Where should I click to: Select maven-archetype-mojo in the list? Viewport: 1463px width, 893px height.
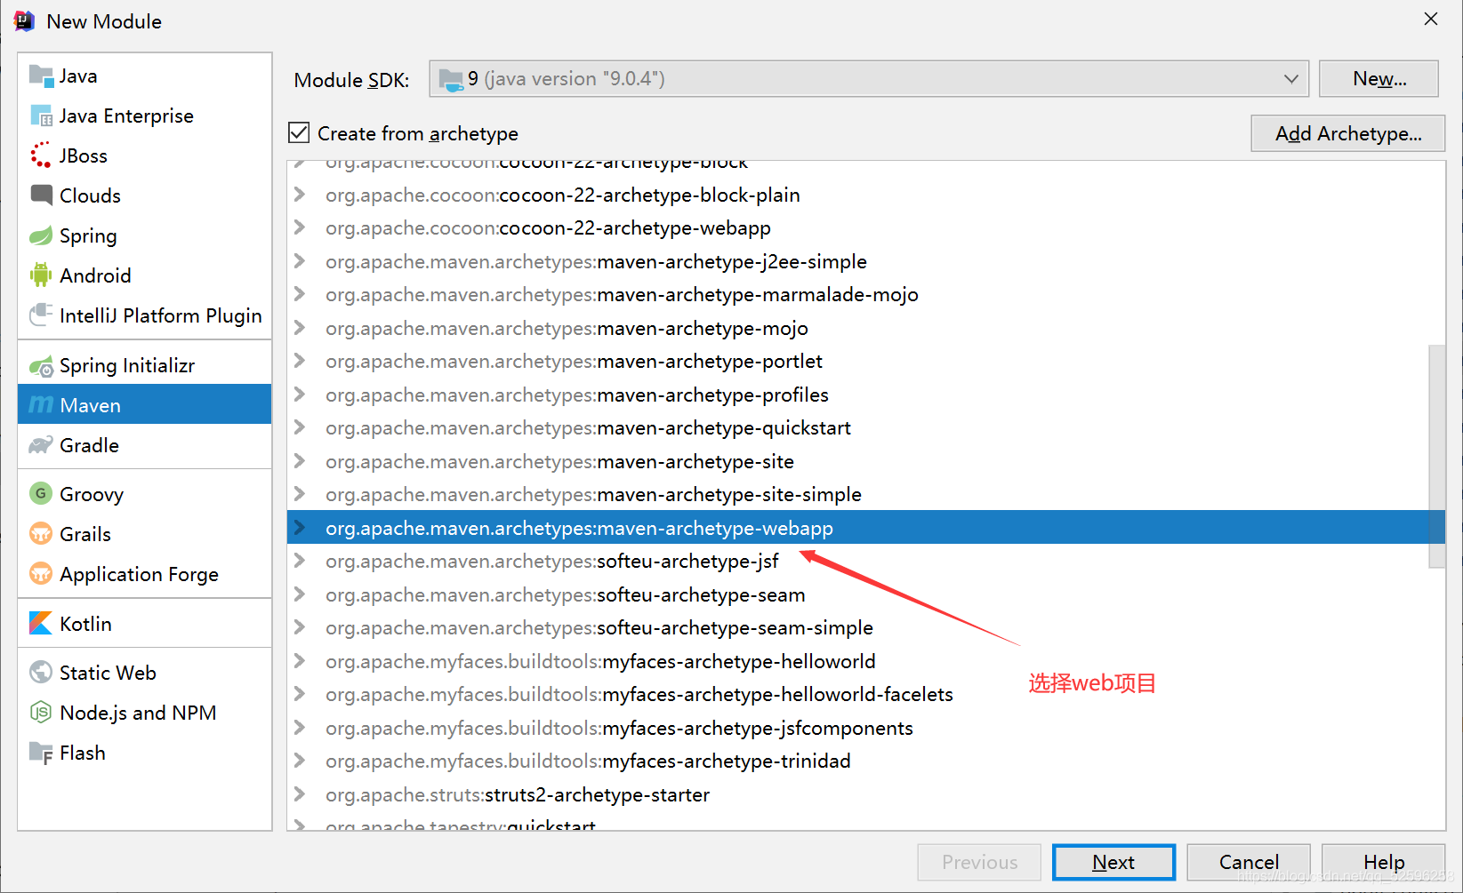point(567,328)
